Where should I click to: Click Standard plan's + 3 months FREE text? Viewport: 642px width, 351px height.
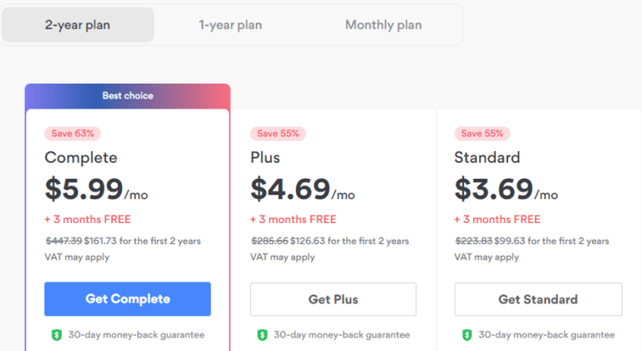point(497,220)
